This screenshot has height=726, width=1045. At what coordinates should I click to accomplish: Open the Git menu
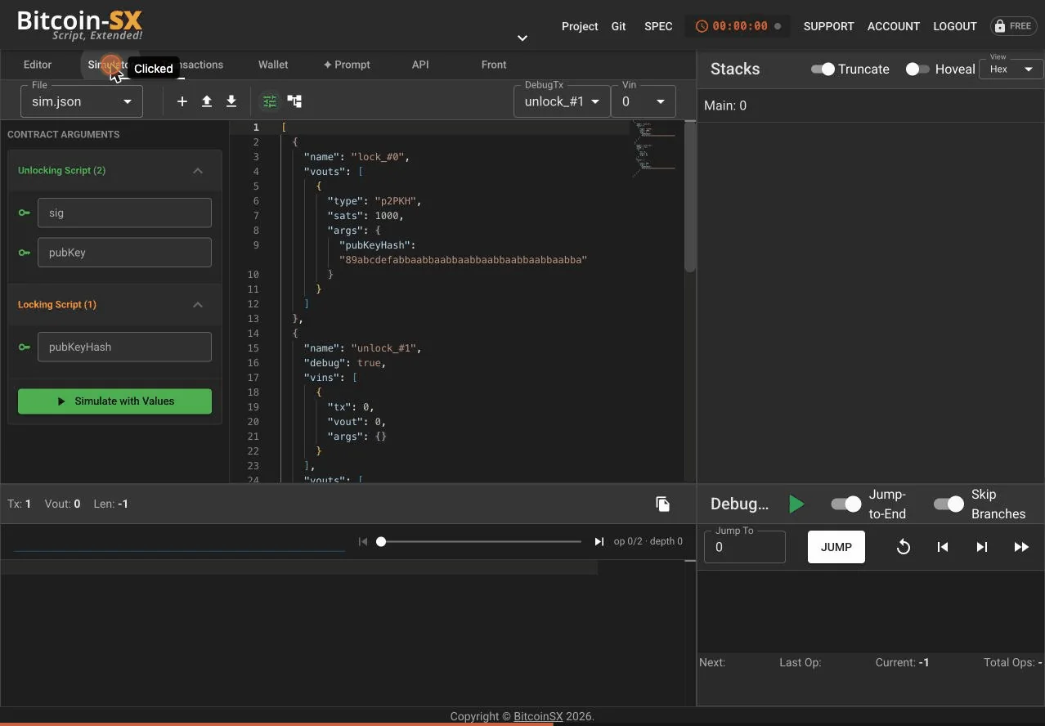click(x=619, y=26)
